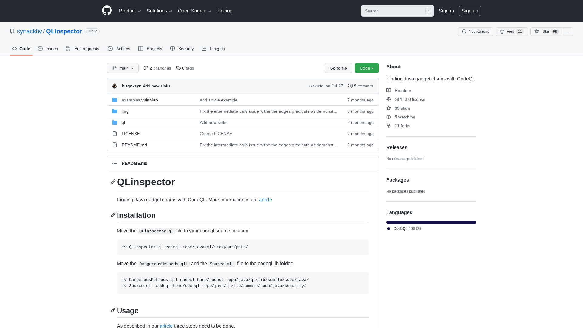Image resolution: width=583 pixels, height=328 pixels.
Task: Click the anchor link icon beside Installation heading
Action: (x=113, y=215)
